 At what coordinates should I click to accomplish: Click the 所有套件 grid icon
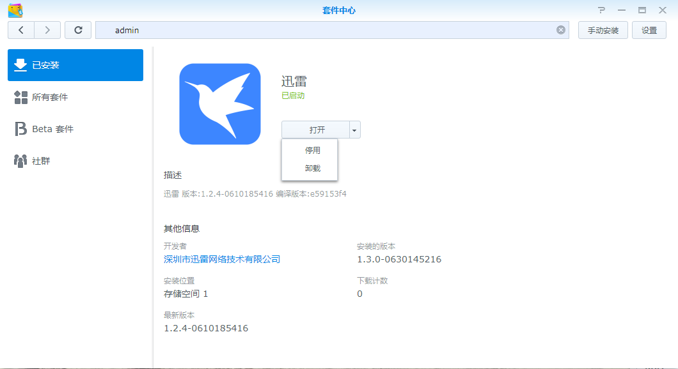tap(20, 97)
